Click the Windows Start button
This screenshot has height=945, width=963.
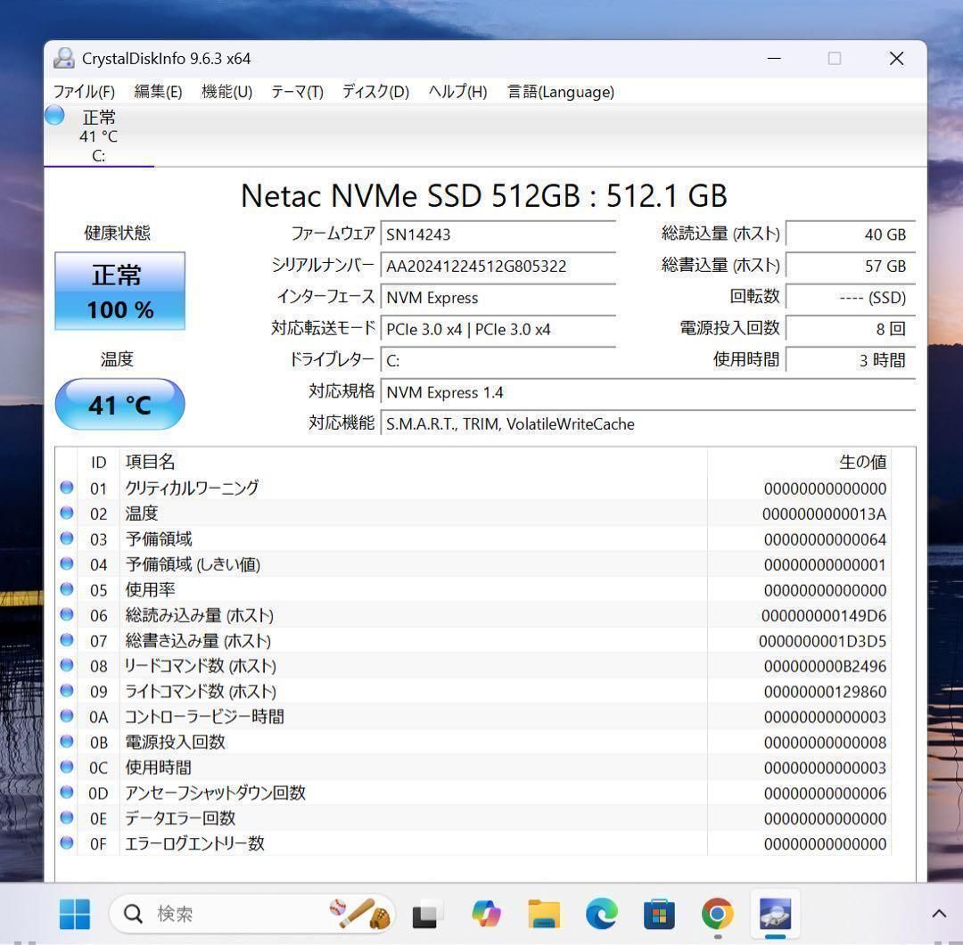tap(74, 913)
